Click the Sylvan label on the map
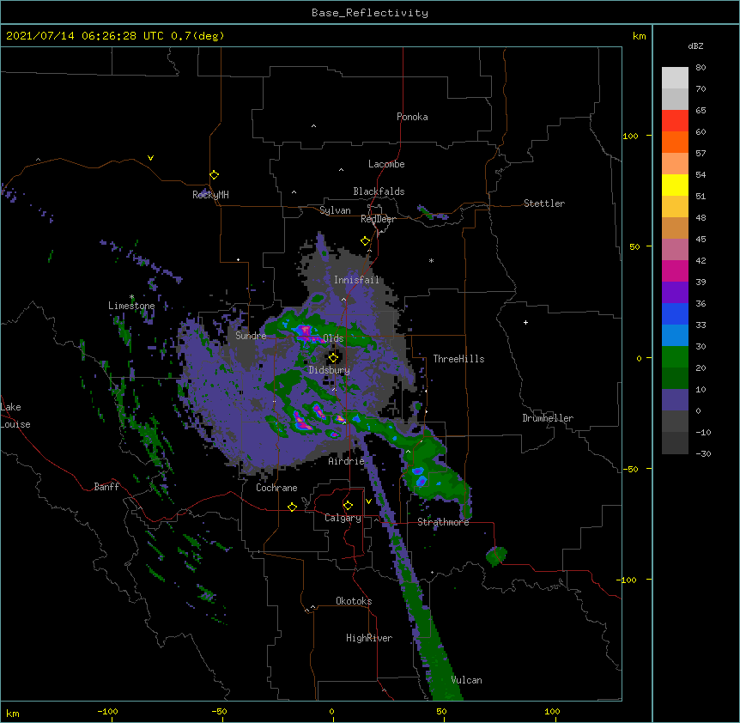The width and height of the screenshot is (740, 723). coord(335,210)
